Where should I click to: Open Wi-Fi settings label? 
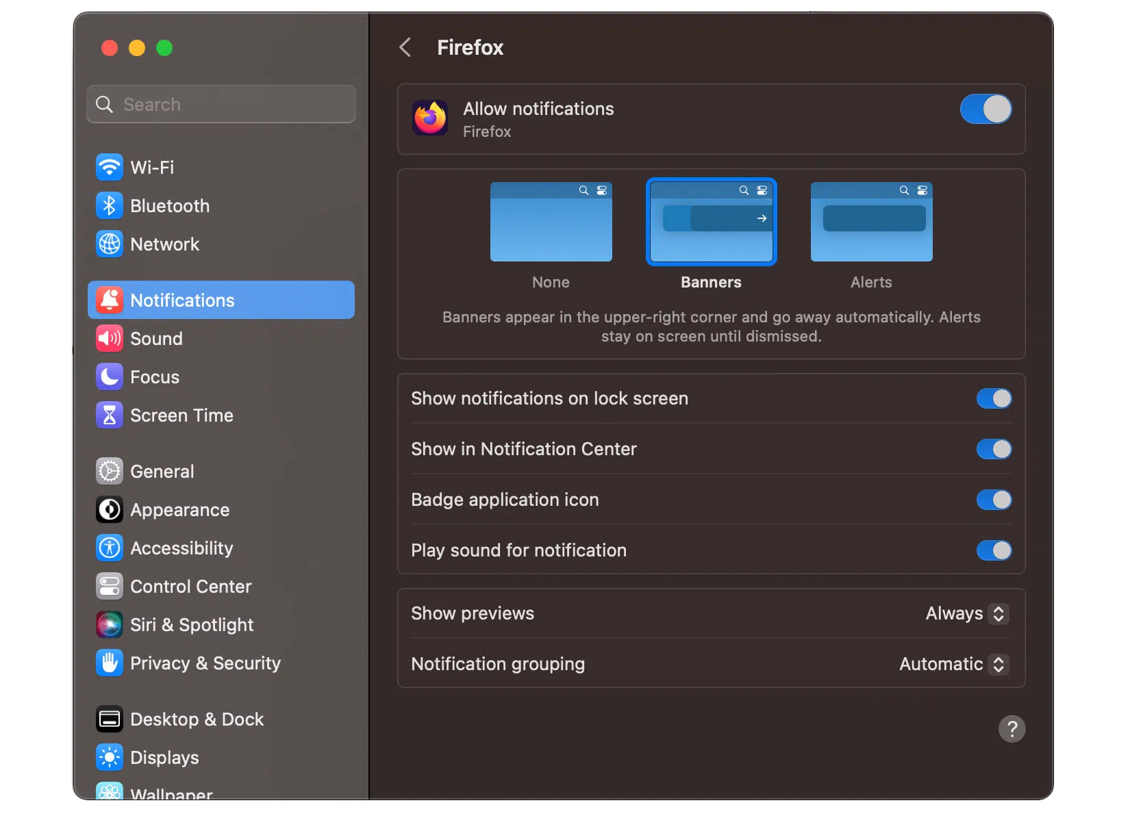pos(152,168)
